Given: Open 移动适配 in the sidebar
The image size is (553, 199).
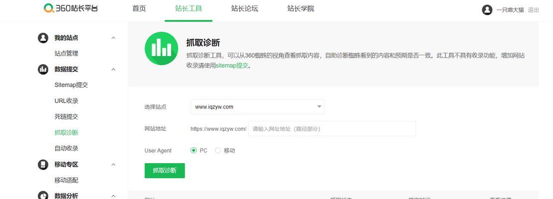Looking at the screenshot, I should click(66, 180).
